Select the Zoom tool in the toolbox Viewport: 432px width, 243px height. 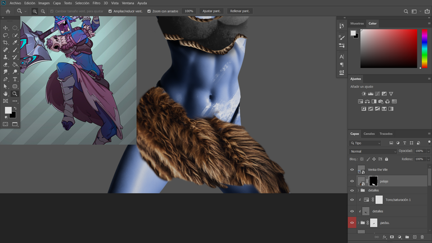coord(15,94)
